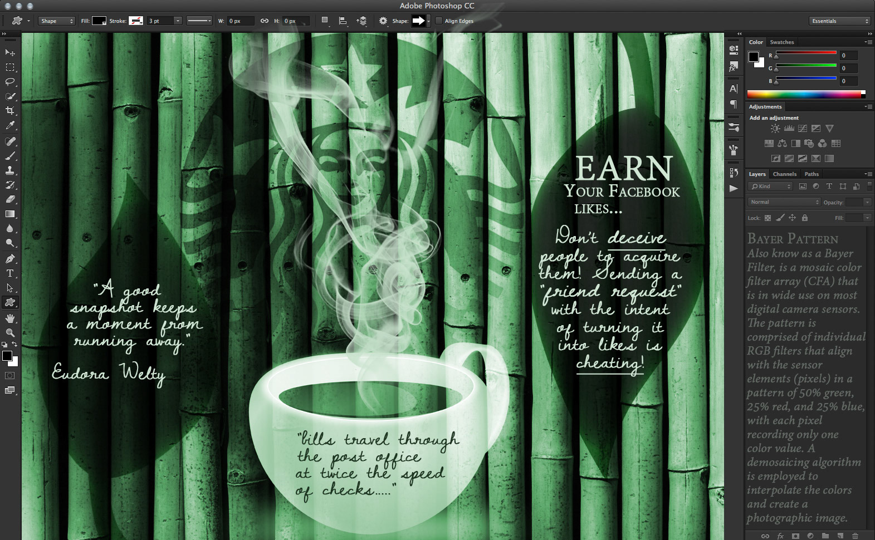Select the Horizontal Type tool
Screen dimensions: 875x540
10,273
